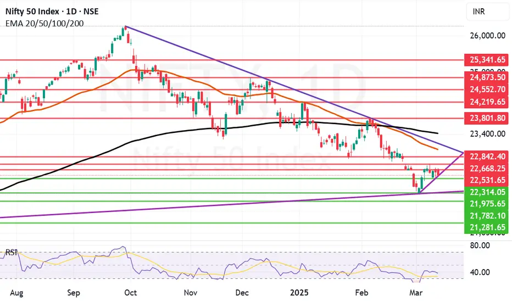512x302 pixels.
Task: Select the 22,314.05 support price label
Action: (x=486, y=192)
